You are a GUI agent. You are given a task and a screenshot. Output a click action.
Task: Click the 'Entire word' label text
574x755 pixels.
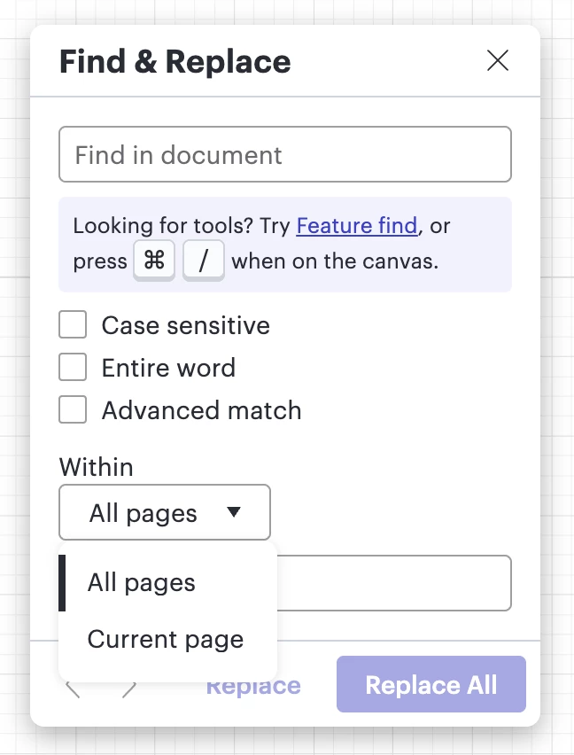(x=168, y=368)
